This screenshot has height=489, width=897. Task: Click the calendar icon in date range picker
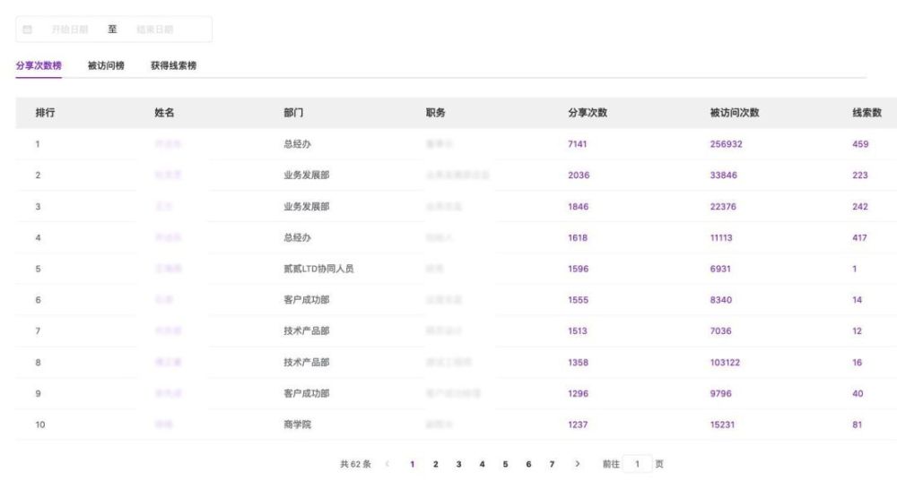pyautogui.click(x=28, y=30)
